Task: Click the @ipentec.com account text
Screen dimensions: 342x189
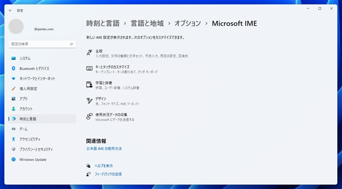Action: coord(44,29)
